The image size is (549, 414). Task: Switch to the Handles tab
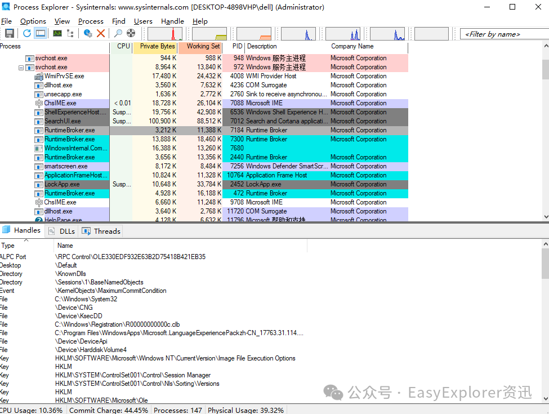[22, 230]
